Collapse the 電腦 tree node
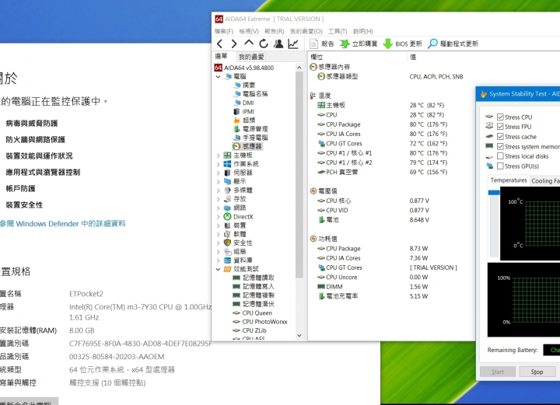Image resolution: width=560 pixels, height=405 pixels. [x=219, y=76]
